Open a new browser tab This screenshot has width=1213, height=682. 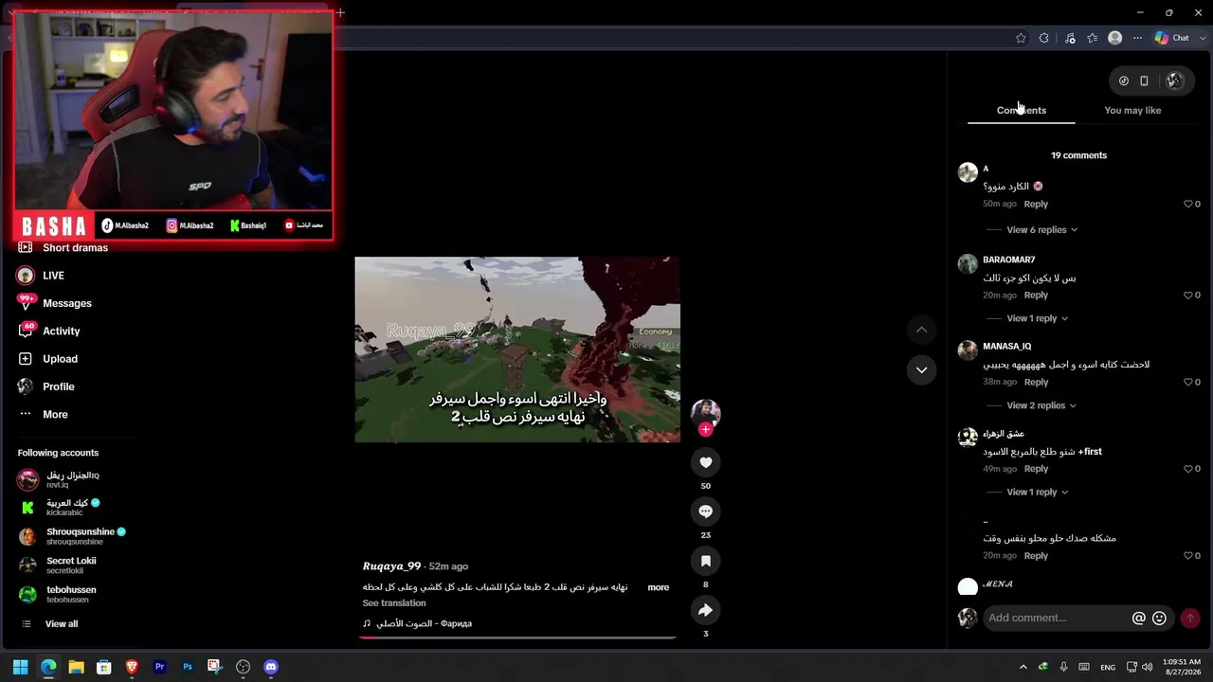coord(340,12)
